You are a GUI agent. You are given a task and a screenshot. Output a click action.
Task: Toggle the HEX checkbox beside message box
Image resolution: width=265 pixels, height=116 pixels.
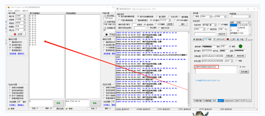(x=240, y=67)
